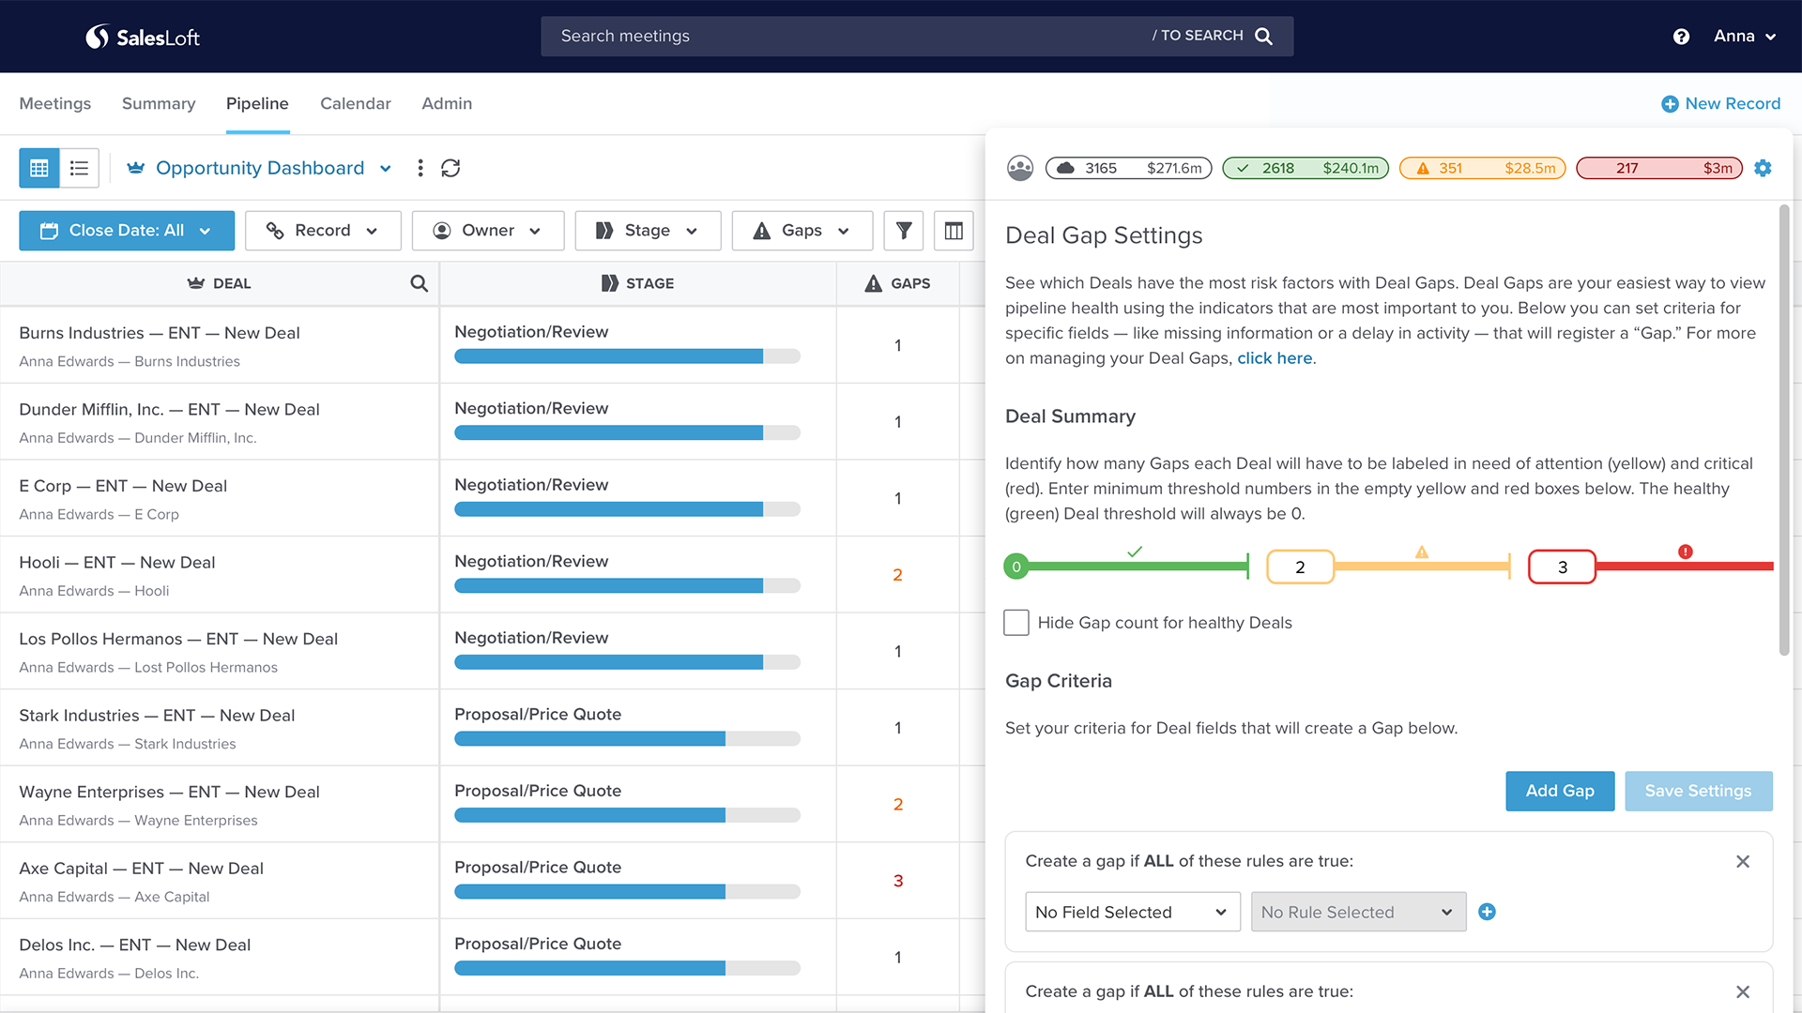Click the funnel filter icon
The image size is (1802, 1013).
(904, 231)
